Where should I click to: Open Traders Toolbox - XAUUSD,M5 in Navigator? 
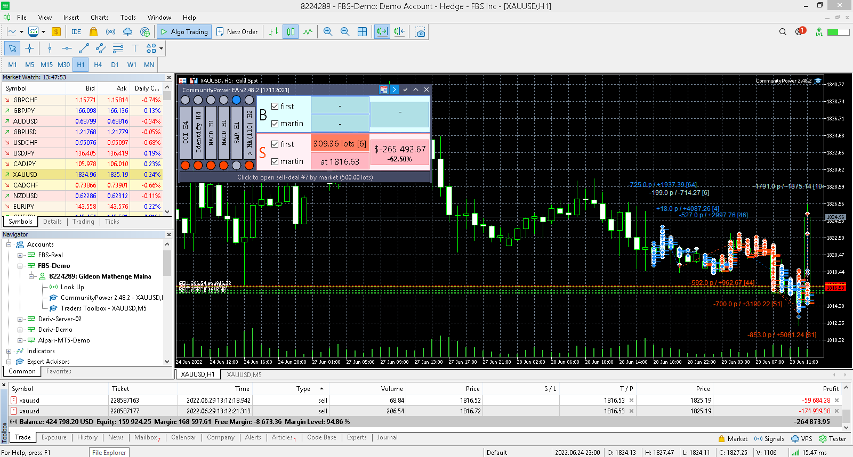[103, 308]
